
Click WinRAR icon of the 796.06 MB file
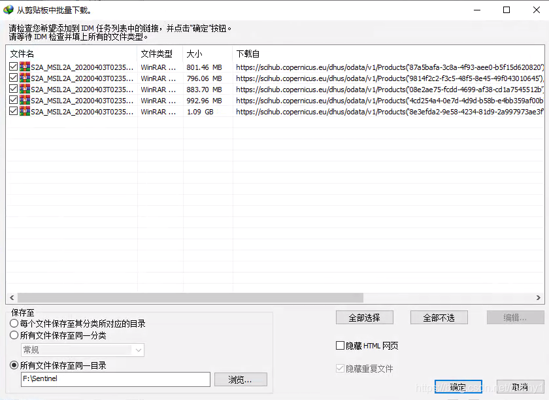click(25, 78)
